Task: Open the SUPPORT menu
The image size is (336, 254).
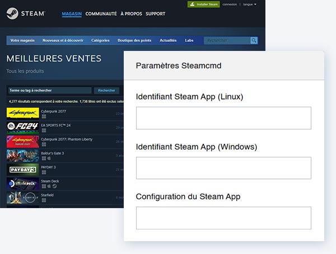Action: (x=155, y=13)
